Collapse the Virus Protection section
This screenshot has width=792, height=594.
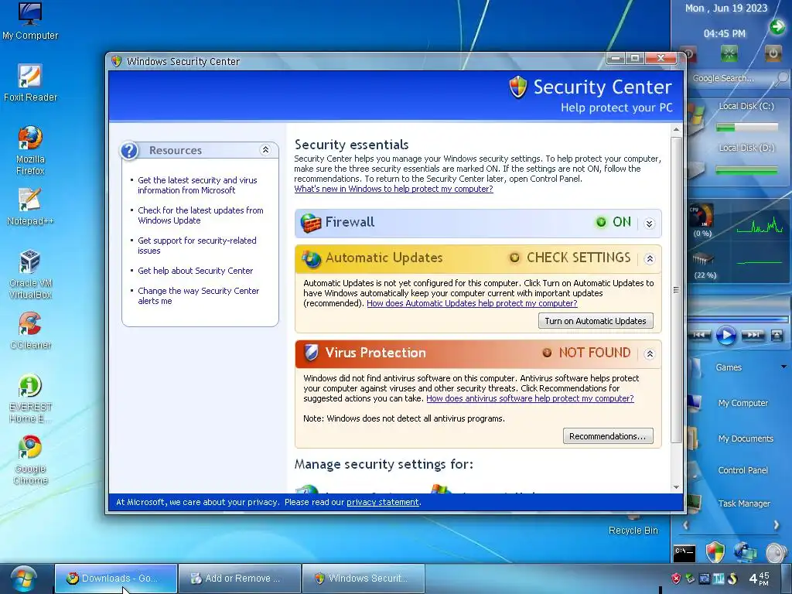point(650,354)
